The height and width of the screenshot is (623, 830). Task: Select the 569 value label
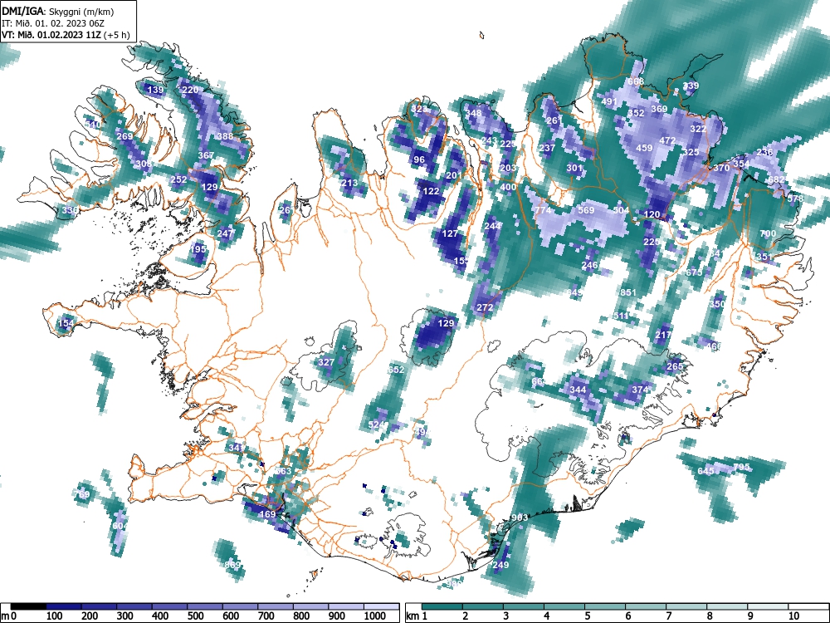pos(586,210)
